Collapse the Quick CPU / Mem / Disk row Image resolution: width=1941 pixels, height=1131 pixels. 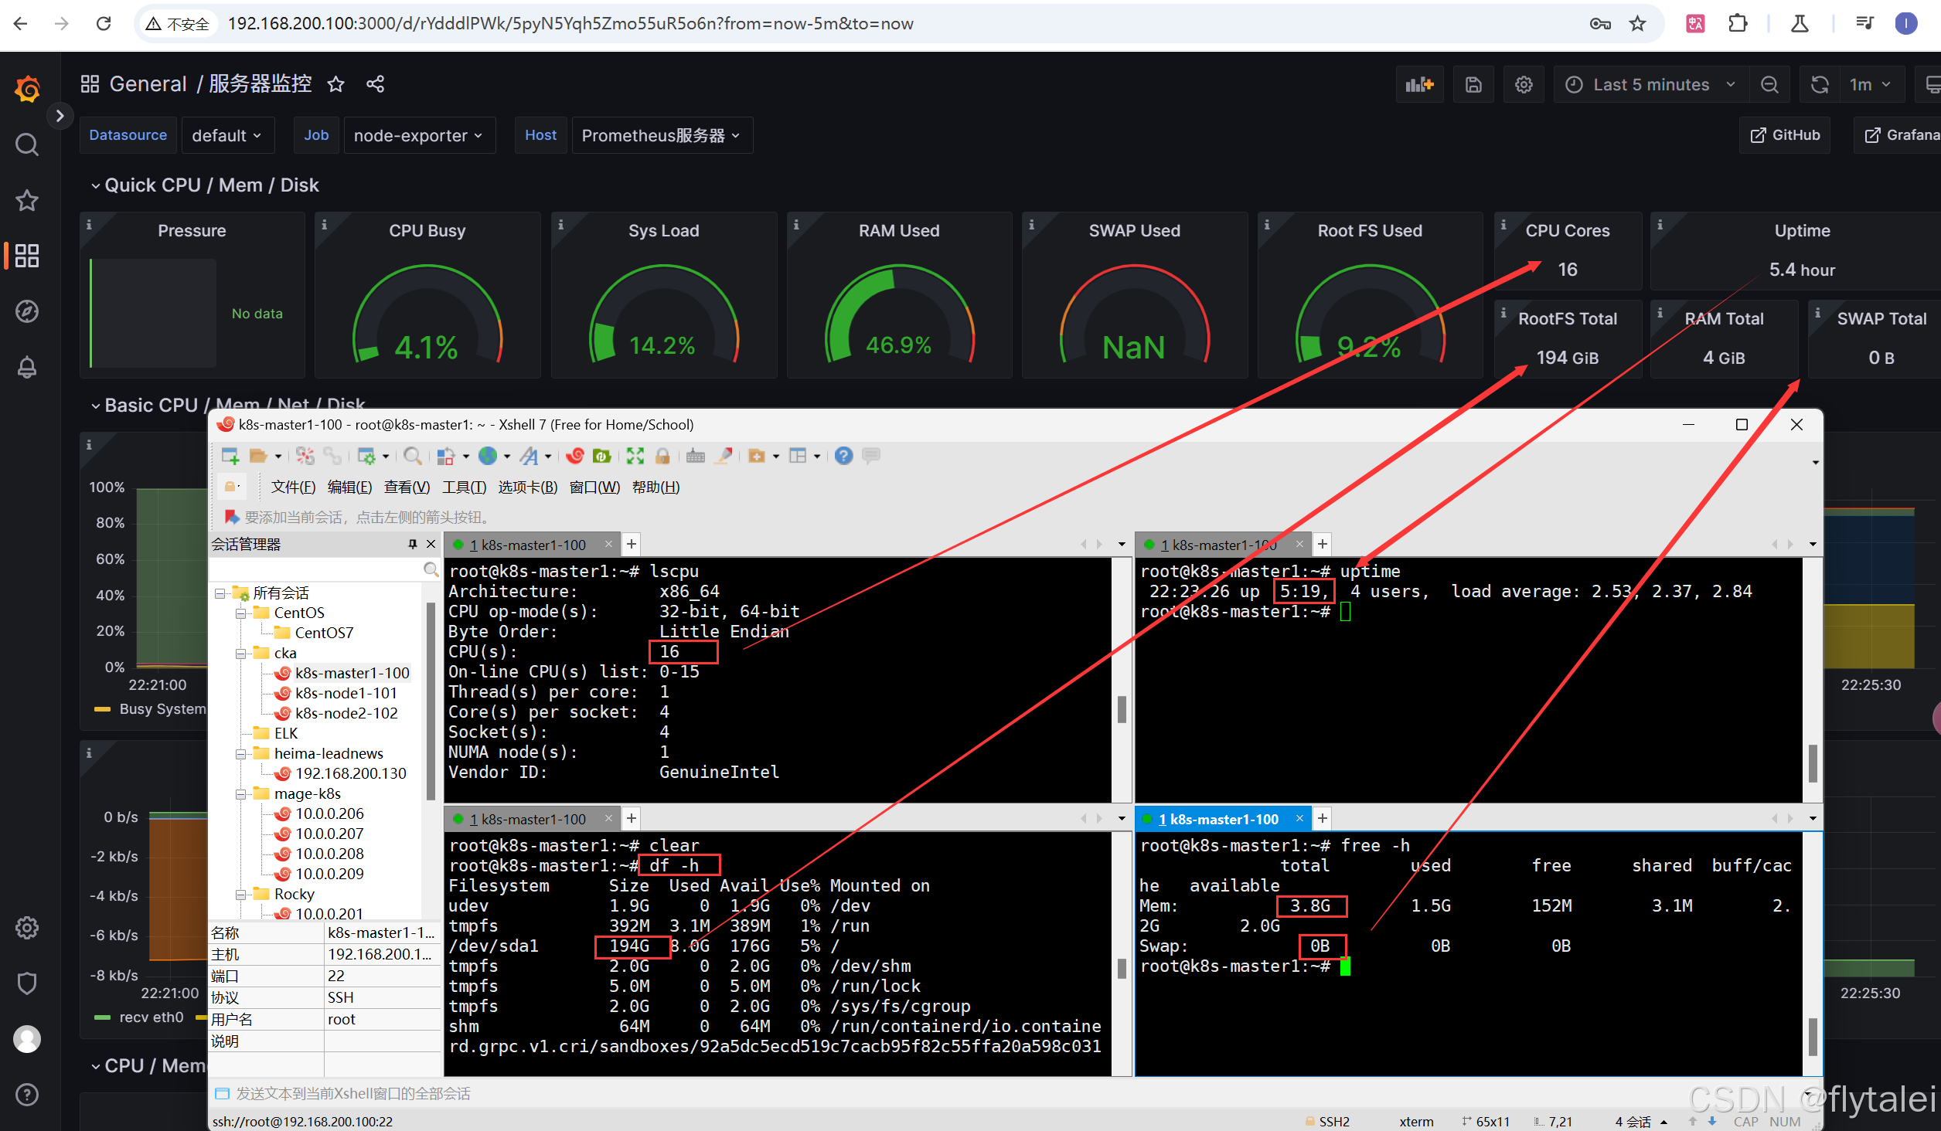[x=96, y=185]
